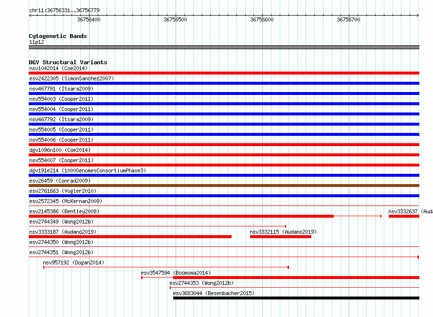Select the esv2761663 (Vogler2010) label
The width and height of the screenshot is (433, 317).
pos(63,191)
